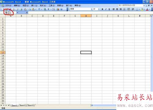The height and width of the screenshot is (110, 153).
Task: Toggle Underline formatting
Action: pos(109,9)
